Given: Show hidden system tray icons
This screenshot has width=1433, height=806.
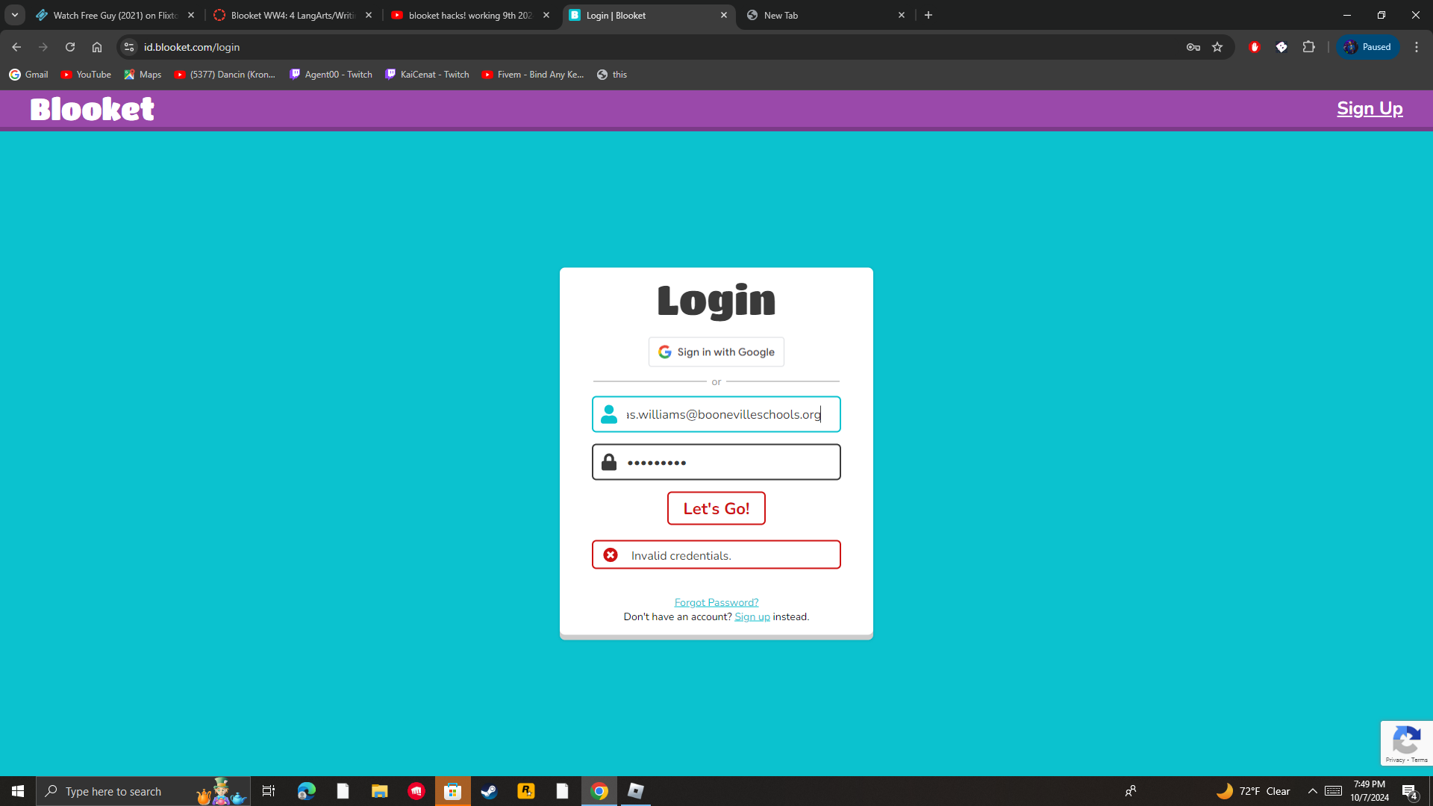Looking at the screenshot, I should pos(1312,791).
